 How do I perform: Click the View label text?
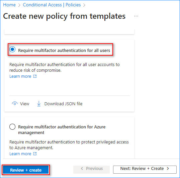24,104
